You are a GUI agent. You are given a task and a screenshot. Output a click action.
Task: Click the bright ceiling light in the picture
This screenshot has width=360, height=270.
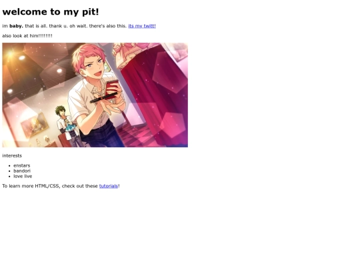[x=11, y=54]
